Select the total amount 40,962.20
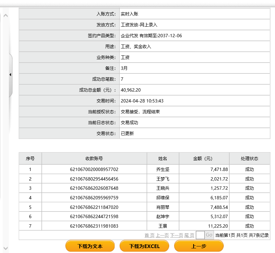 click(131, 90)
